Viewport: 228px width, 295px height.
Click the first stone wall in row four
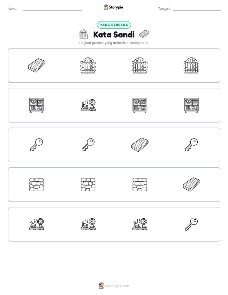point(36,185)
